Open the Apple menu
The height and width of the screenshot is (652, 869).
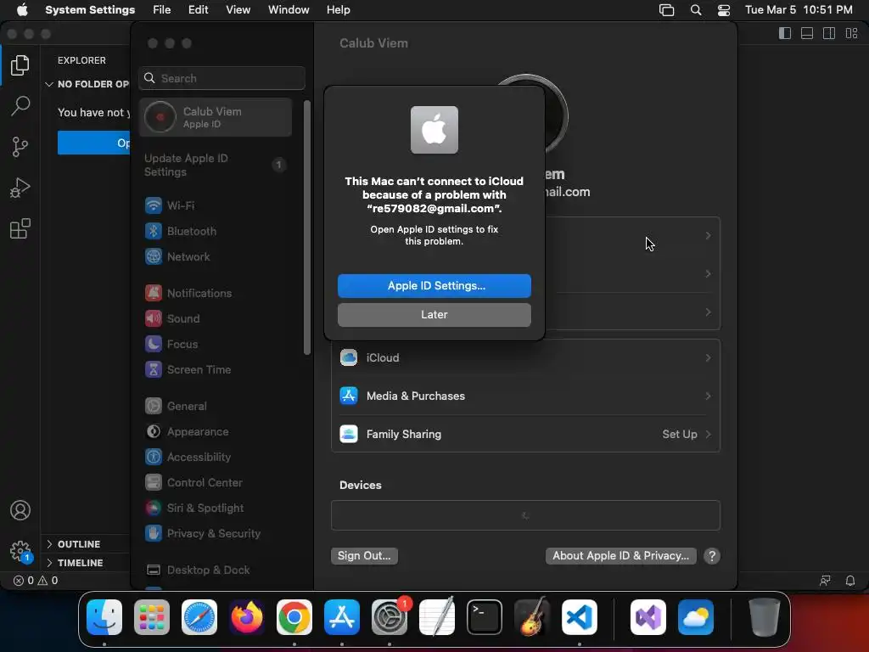coord(22,9)
